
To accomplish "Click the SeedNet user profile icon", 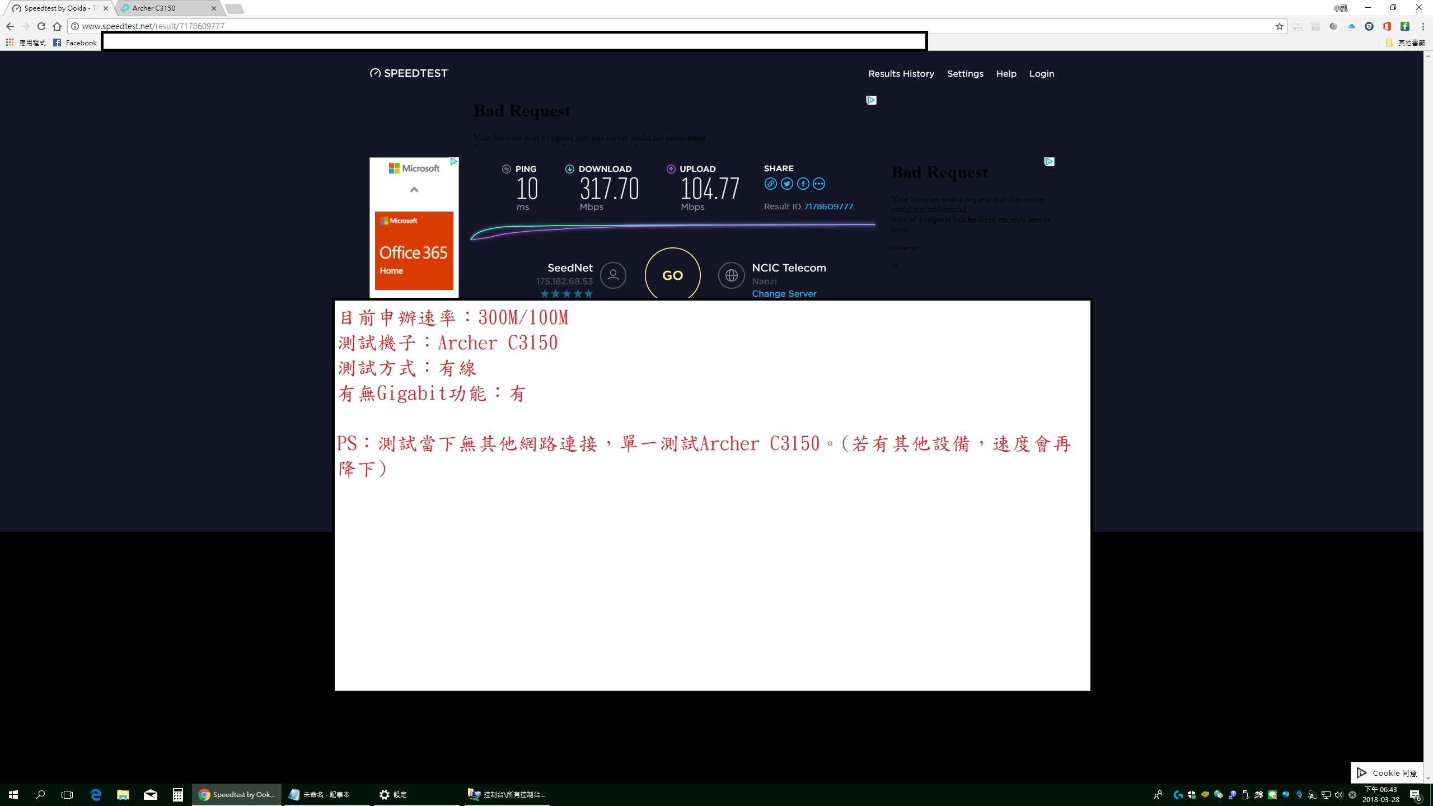I will 613,275.
